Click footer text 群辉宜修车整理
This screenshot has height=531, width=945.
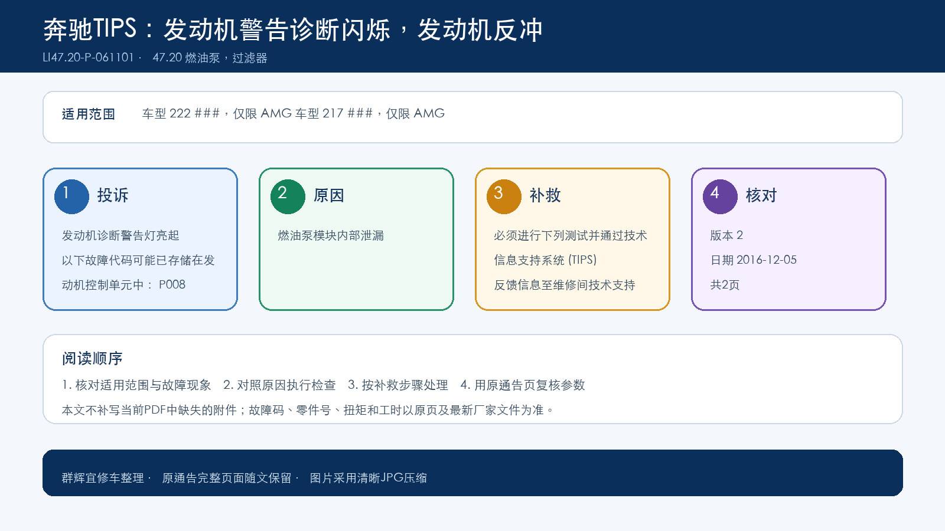tap(103, 478)
